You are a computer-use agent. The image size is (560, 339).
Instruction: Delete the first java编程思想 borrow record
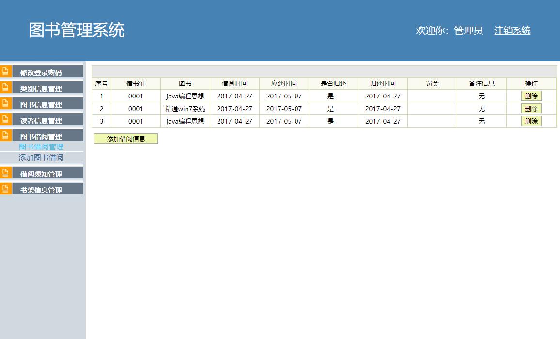(531, 96)
